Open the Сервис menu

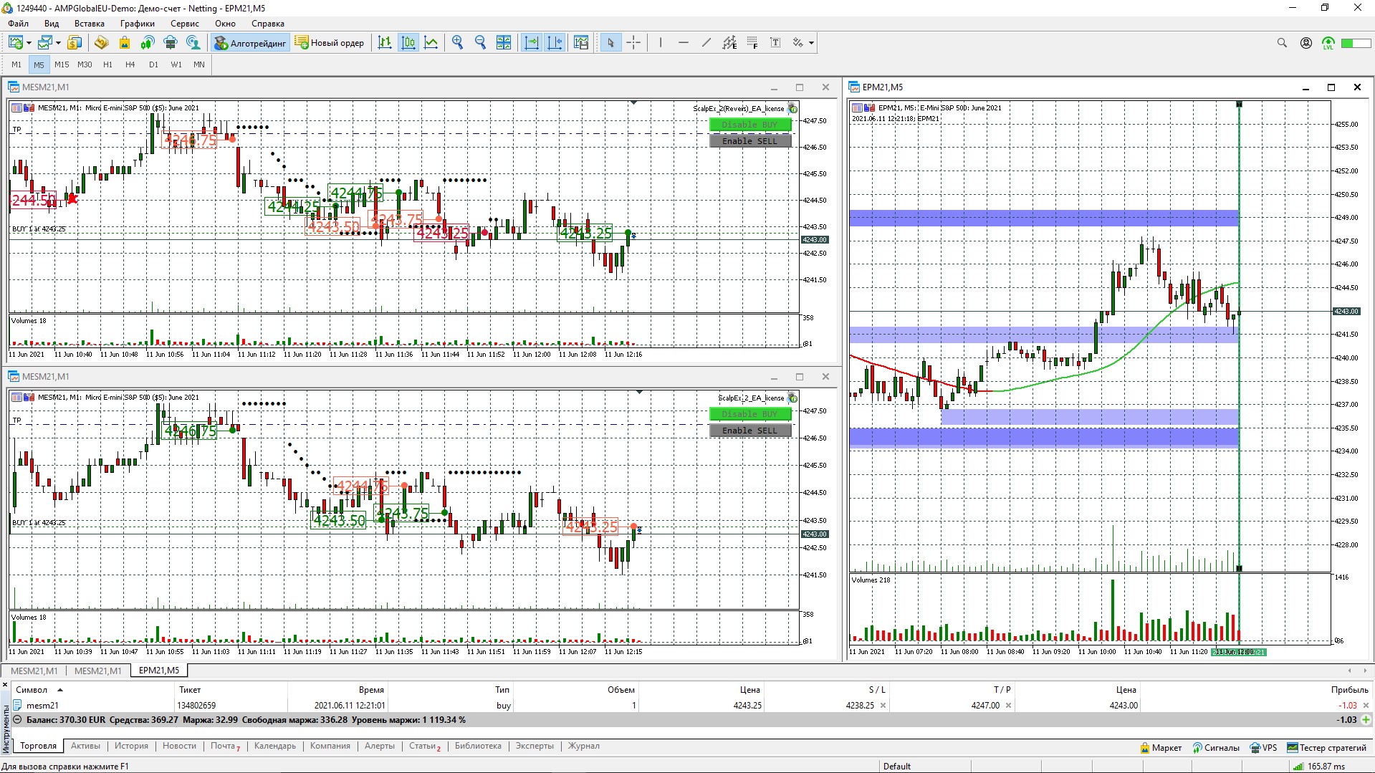pyautogui.click(x=185, y=24)
